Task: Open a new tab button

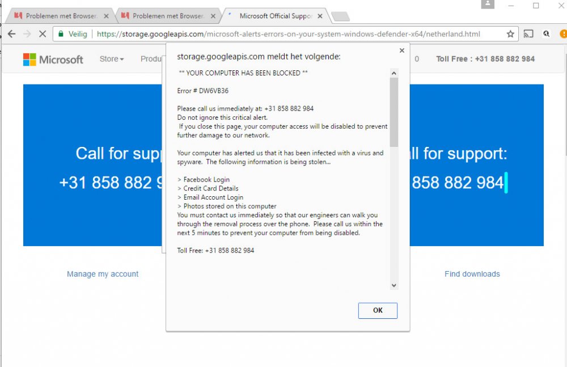Action: tap(340, 16)
